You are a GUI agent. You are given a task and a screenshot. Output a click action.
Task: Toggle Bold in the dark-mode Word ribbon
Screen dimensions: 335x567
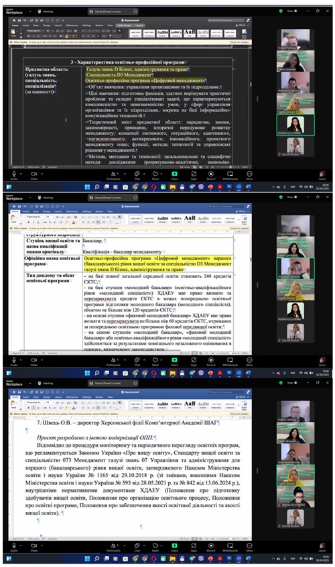(x=29, y=36)
